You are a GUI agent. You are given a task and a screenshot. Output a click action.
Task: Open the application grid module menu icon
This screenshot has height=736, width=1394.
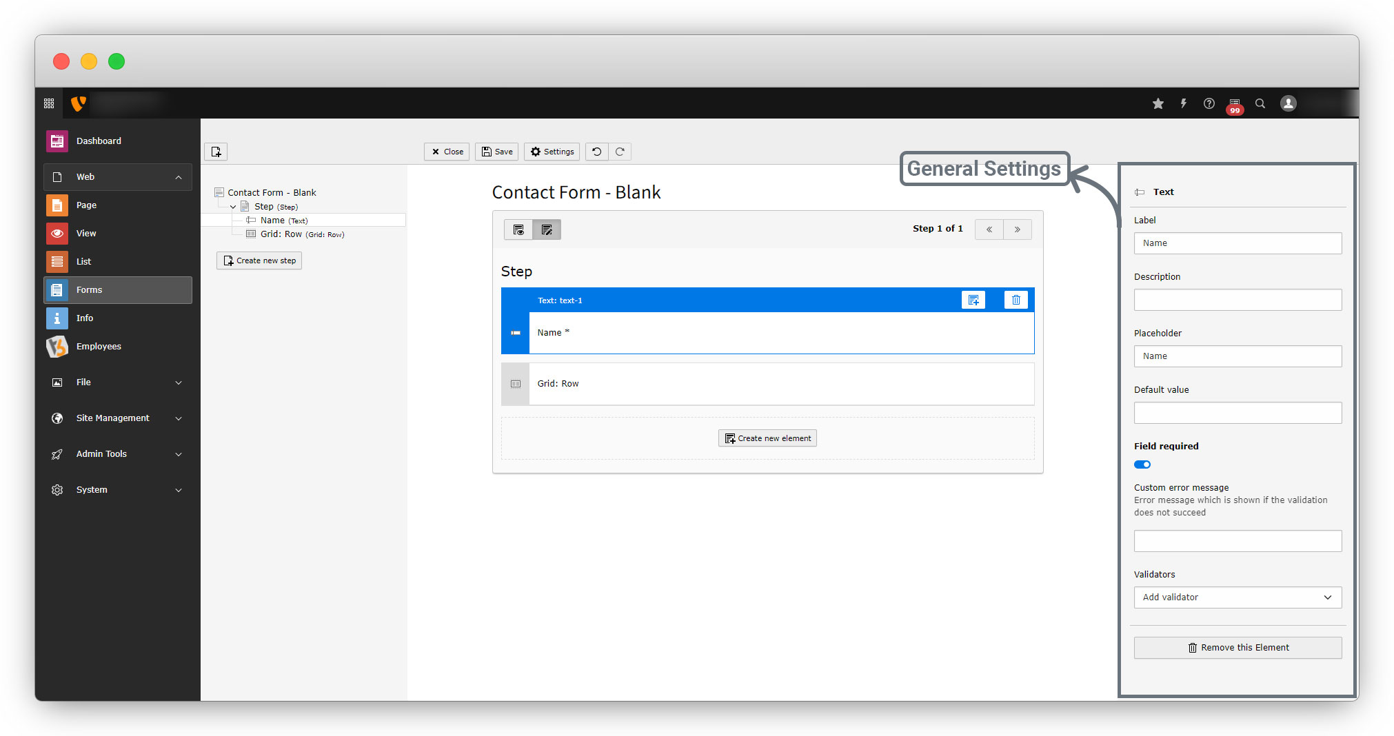coord(49,103)
